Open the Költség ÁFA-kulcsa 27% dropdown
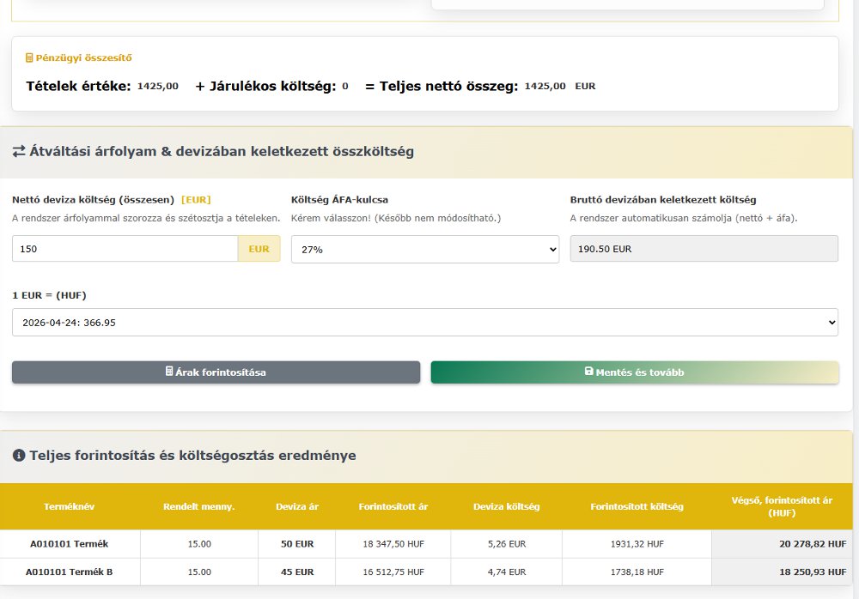Image resolution: width=859 pixels, height=599 pixels. pyautogui.click(x=425, y=249)
